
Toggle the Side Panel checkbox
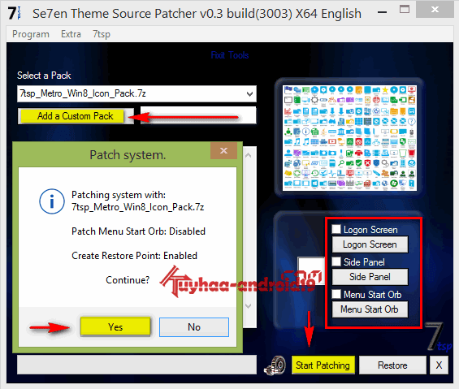[x=336, y=261]
